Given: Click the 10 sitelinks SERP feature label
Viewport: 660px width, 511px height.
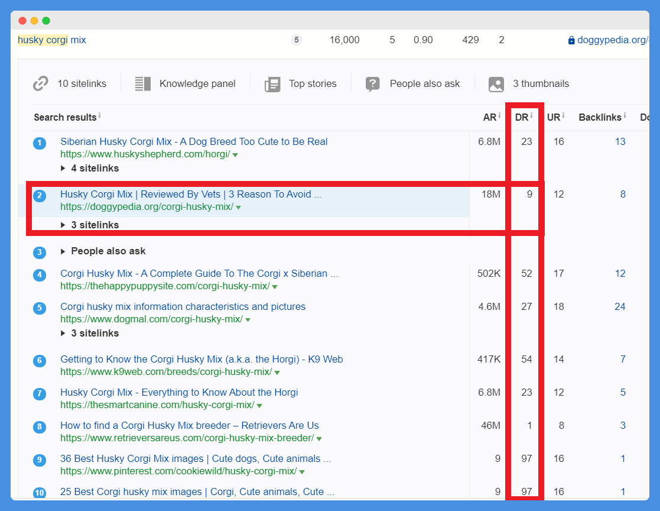Looking at the screenshot, I should coord(82,84).
